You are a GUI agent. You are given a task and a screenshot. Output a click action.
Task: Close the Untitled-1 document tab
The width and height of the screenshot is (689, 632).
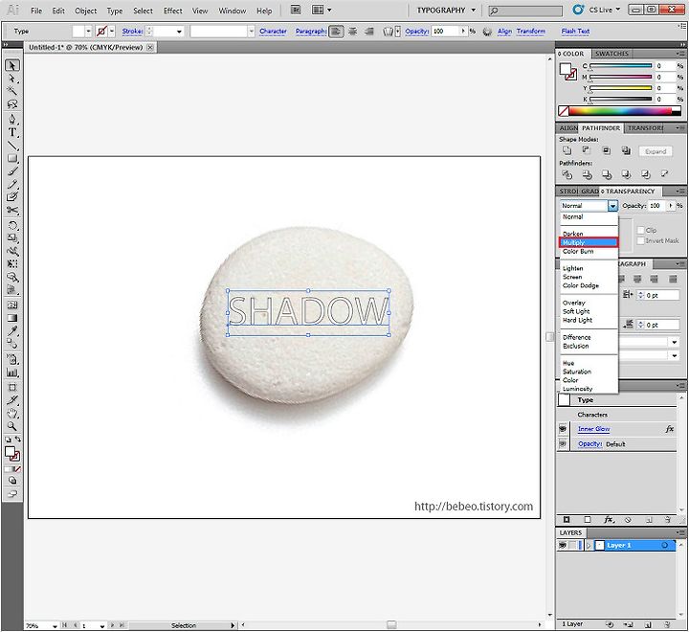point(150,47)
